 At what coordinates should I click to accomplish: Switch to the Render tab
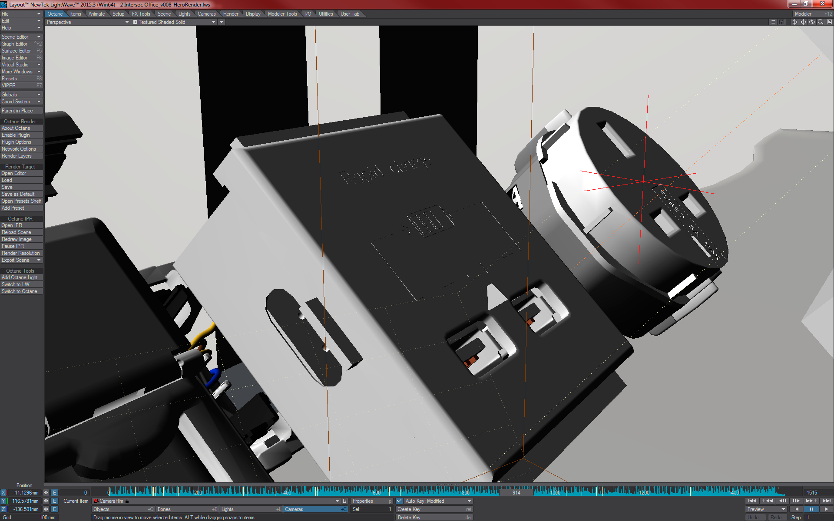[x=231, y=14]
